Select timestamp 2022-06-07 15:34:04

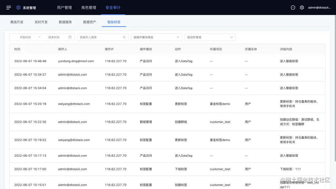30,88
